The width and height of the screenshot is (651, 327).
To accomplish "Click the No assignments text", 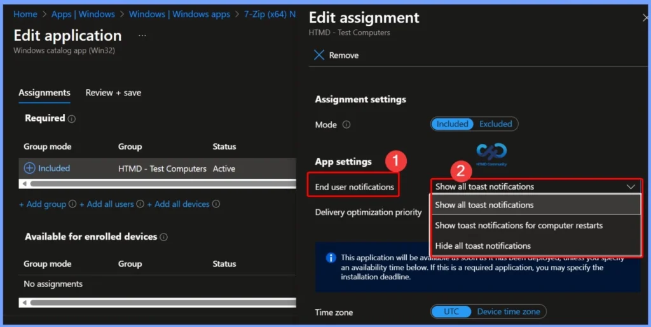I will pos(53,284).
